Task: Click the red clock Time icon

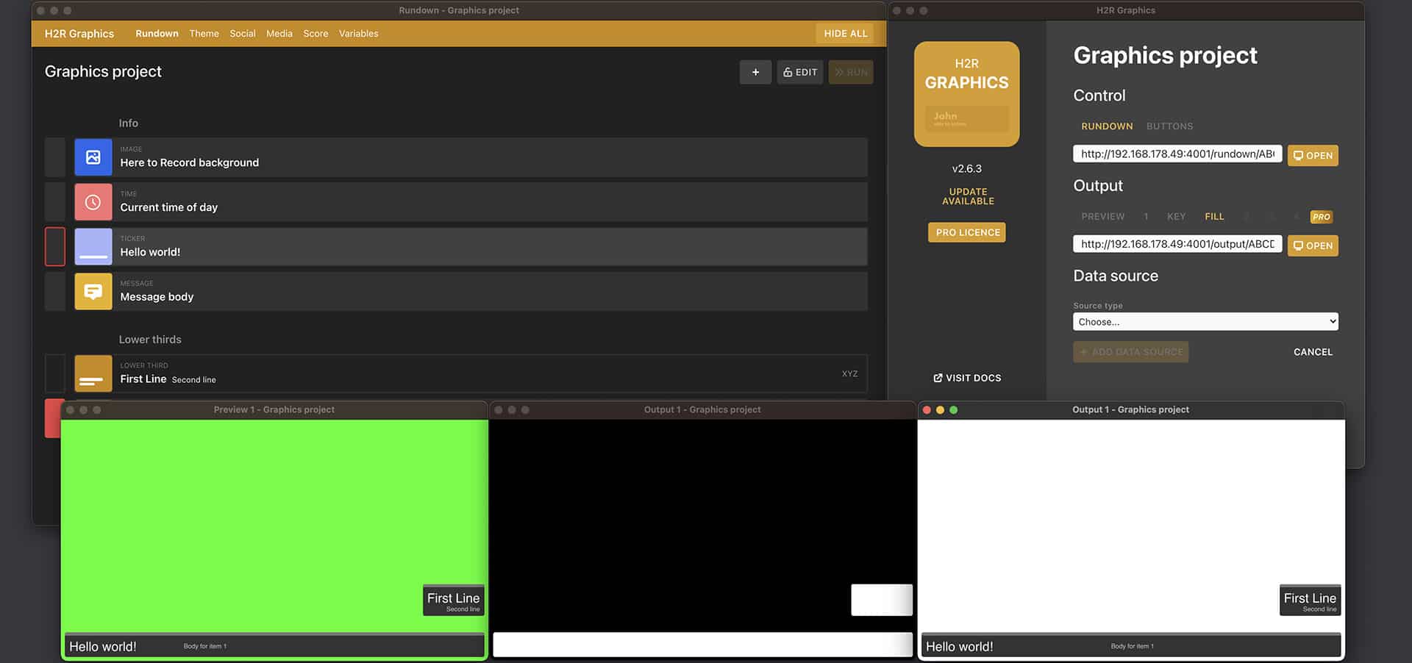Action: (x=93, y=202)
